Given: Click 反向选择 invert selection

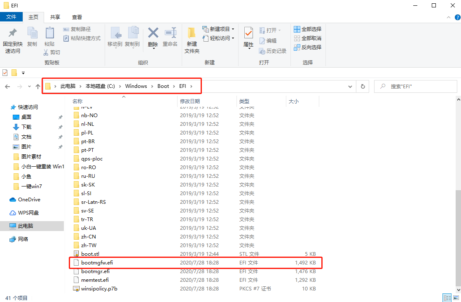Looking at the screenshot, I should point(307,47).
